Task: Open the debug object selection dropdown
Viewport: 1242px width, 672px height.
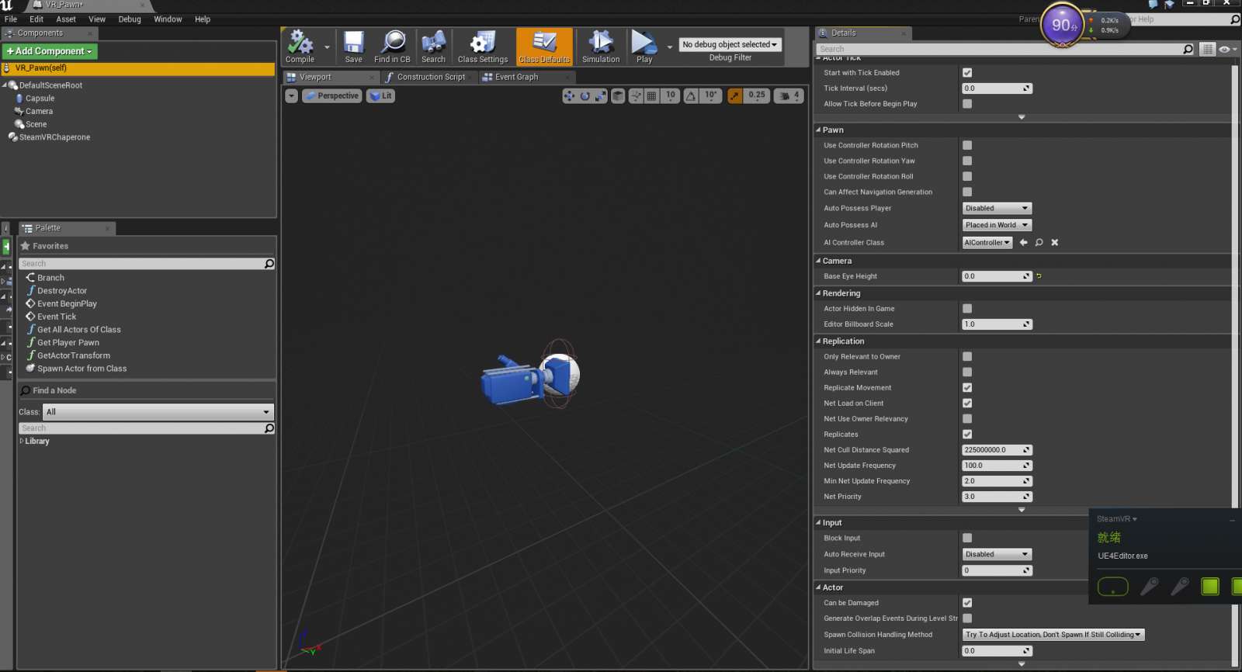Action: point(730,45)
